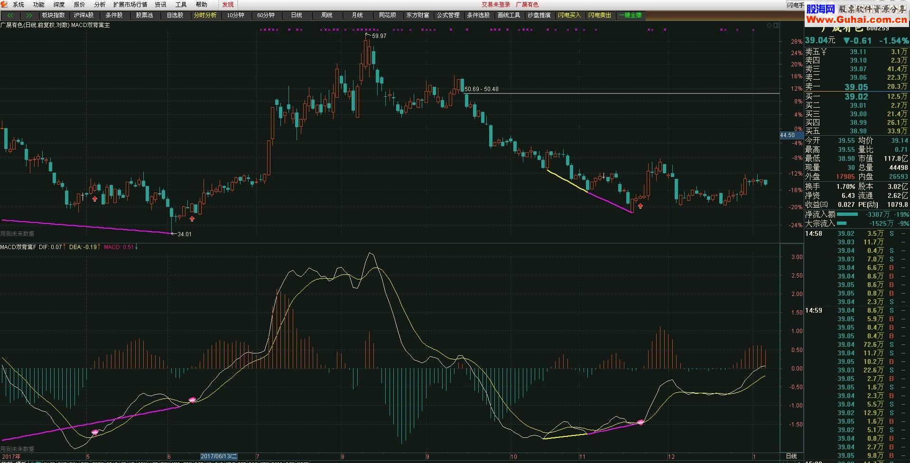This screenshot has height=463, width=910.
Task: Open the 报价 menu
Action: pyautogui.click(x=79, y=5)
